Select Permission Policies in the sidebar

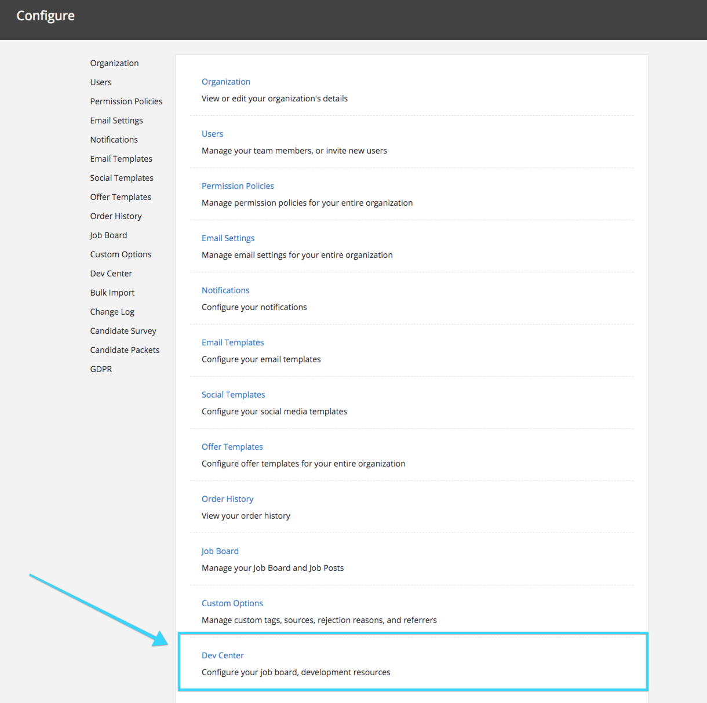click(x=126, y=101)
